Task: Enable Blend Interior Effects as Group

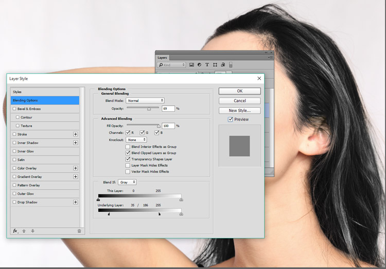Action: pyautogui.click(x=128, y=147)
